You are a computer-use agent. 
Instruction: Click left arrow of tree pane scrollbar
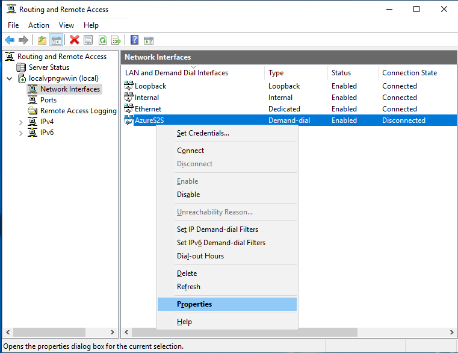(x=8, y=333)
